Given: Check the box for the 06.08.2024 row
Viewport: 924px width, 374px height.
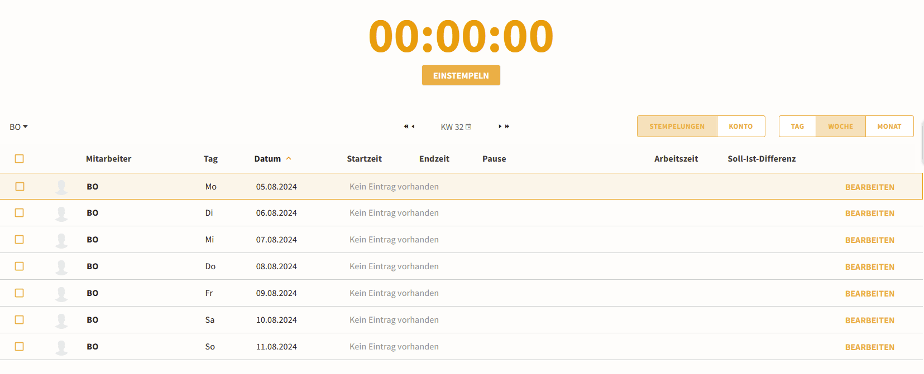Looking at the screenshot, I should tap(20, 213).
